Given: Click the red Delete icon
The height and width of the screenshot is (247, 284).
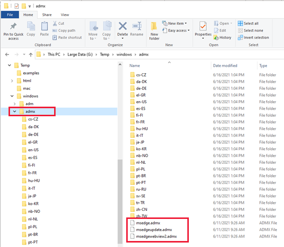Looking at the screenshot, I should [123, 26].
